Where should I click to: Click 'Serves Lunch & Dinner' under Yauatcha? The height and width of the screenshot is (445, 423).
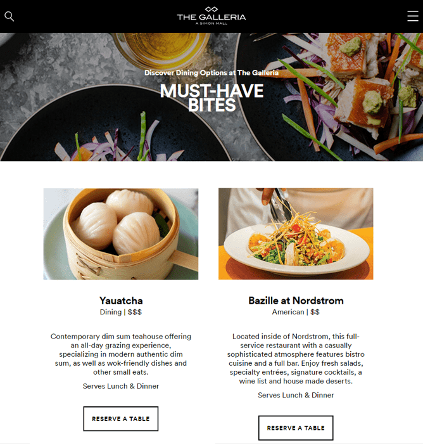(121, 386)
